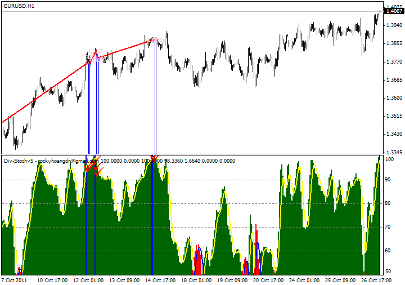The image size is (405, 285).
Task: Click divider between price chart and indicator
Action: pos(191,154)
